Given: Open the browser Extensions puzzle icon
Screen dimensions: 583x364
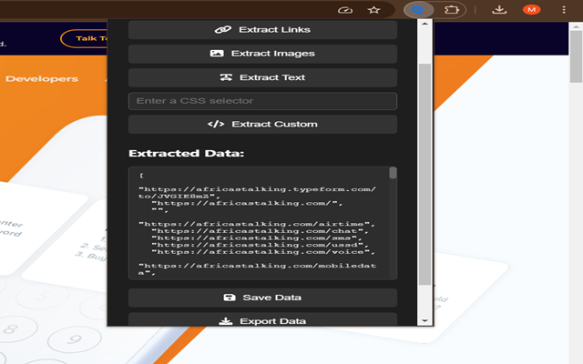Looking at the screenshot, I should (452, 10).
